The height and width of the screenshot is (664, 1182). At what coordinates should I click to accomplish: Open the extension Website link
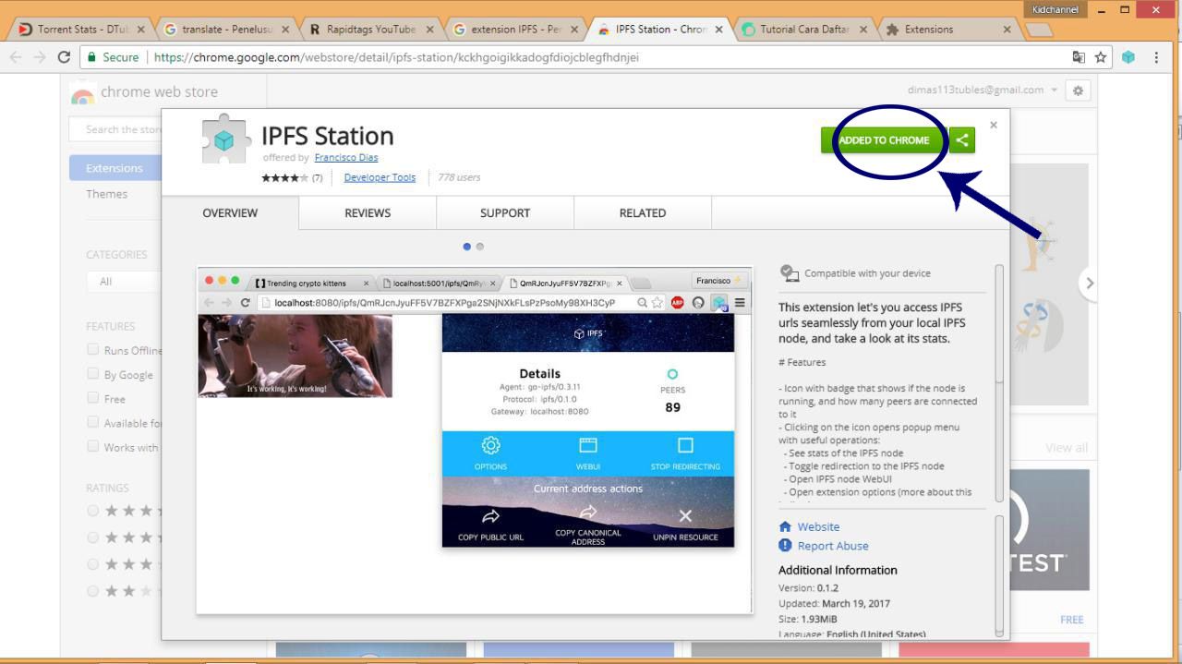point(818,527)
